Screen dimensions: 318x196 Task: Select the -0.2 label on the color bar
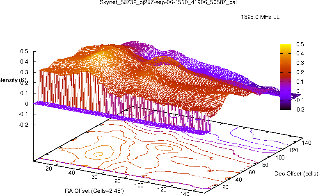299,109
